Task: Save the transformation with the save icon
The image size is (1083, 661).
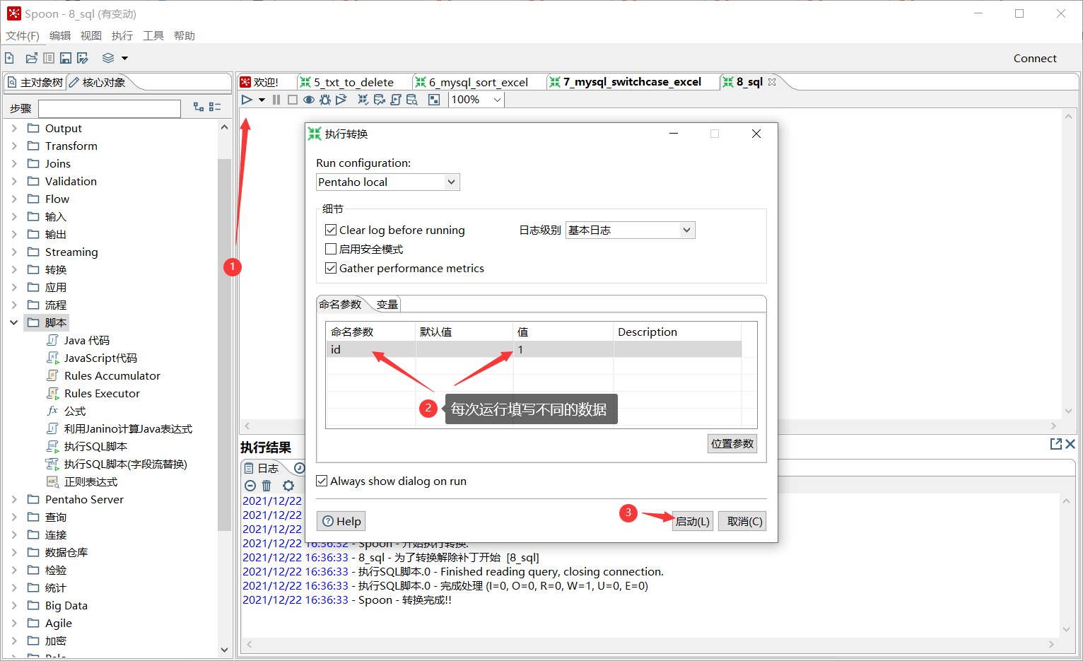Action: 65,58
